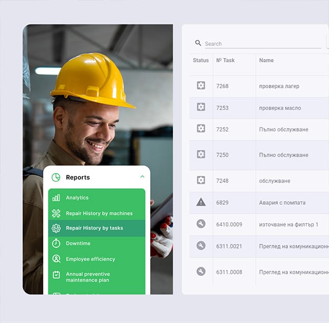Click status gear icon for task 7268
This screenshot has width=329, height=323.
pyautogui.click(x=201, y=85)
